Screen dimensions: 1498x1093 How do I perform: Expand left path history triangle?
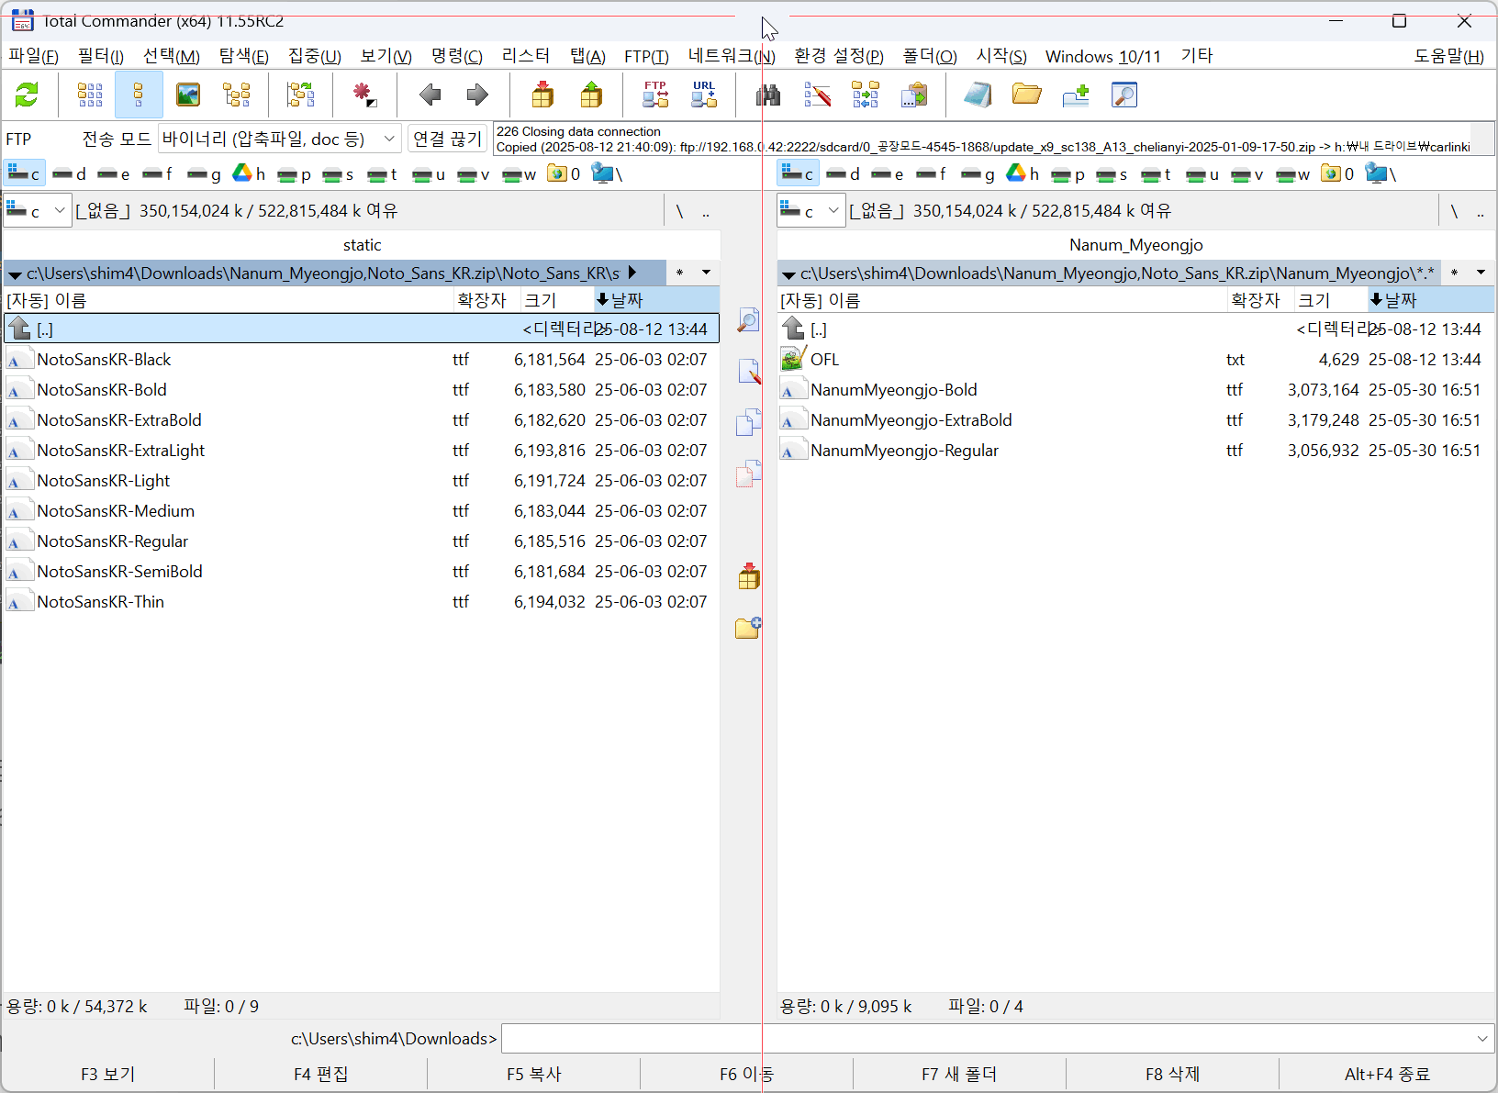click(15, 273)
